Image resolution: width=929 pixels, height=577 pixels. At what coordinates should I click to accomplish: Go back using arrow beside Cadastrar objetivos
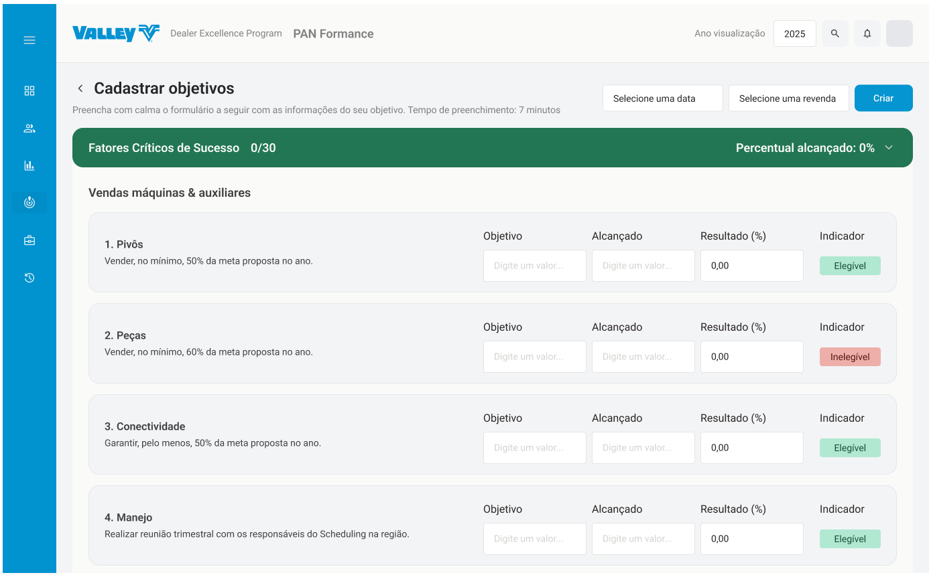coord(80,88)
